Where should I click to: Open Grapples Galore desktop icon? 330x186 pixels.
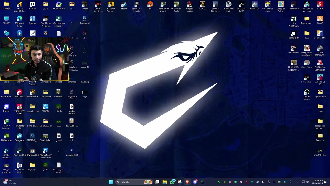[281, 7]
